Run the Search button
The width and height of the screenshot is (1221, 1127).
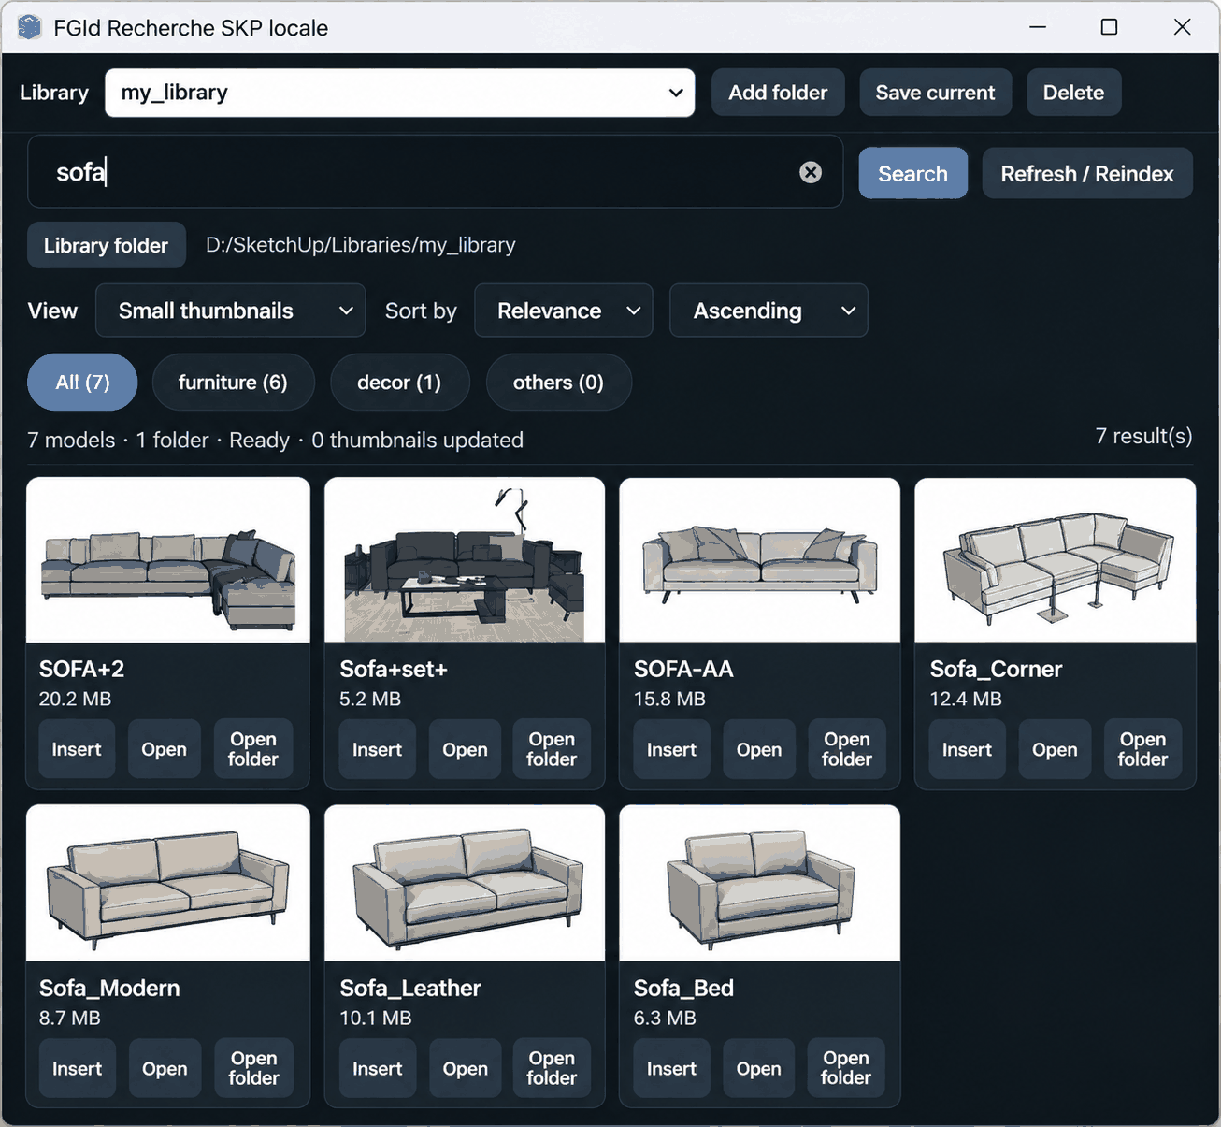pyautogui.click(x=912, y=173)
